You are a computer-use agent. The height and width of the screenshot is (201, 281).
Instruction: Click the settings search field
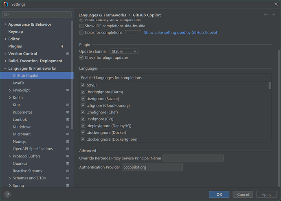(x=37, y=15)
